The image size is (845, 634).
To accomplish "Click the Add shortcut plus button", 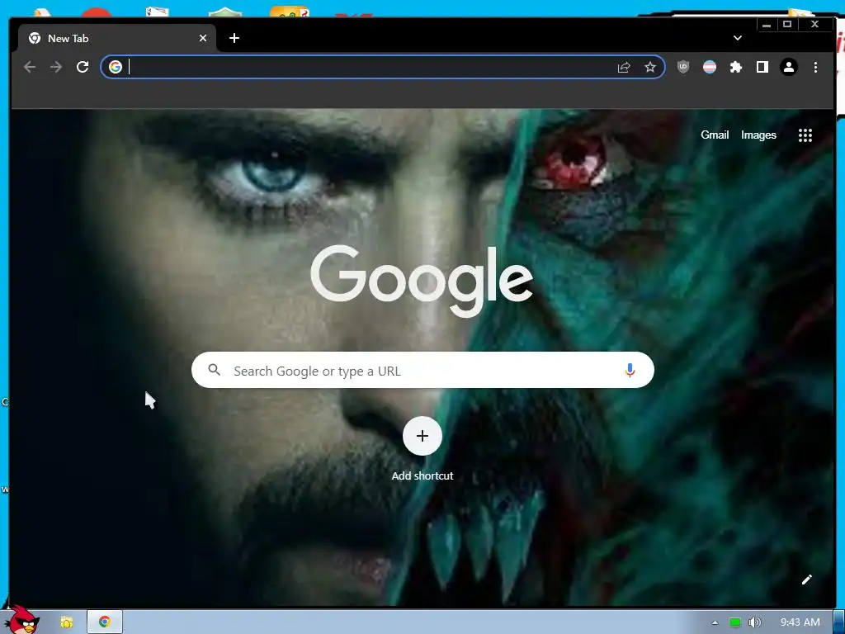I will (422, 436).
